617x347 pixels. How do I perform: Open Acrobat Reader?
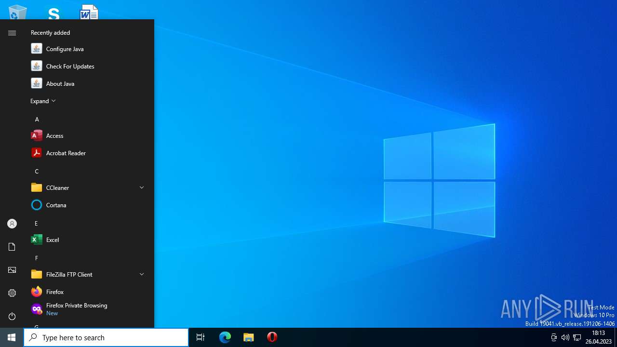[x=89, y=153]
